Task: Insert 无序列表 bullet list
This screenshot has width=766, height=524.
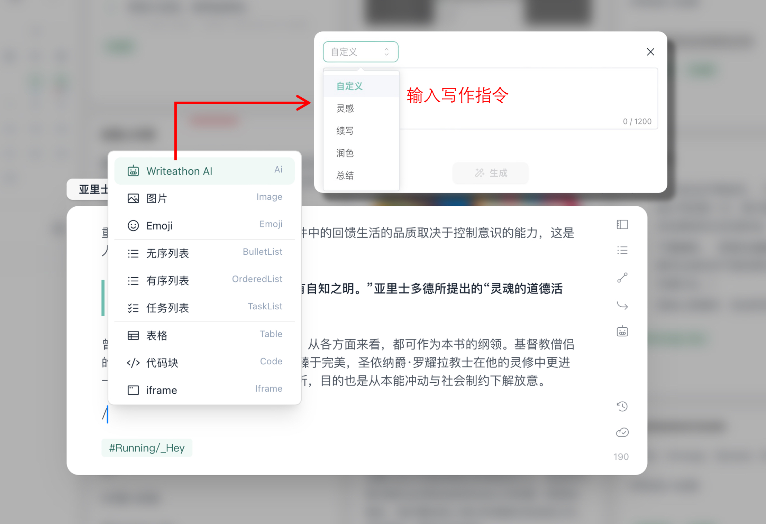Action: coord(204,253)
